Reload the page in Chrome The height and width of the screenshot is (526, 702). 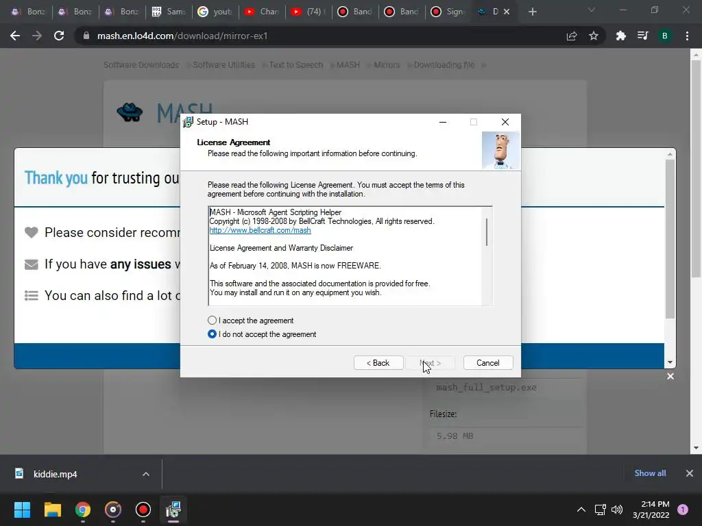(x=59, y=36)
